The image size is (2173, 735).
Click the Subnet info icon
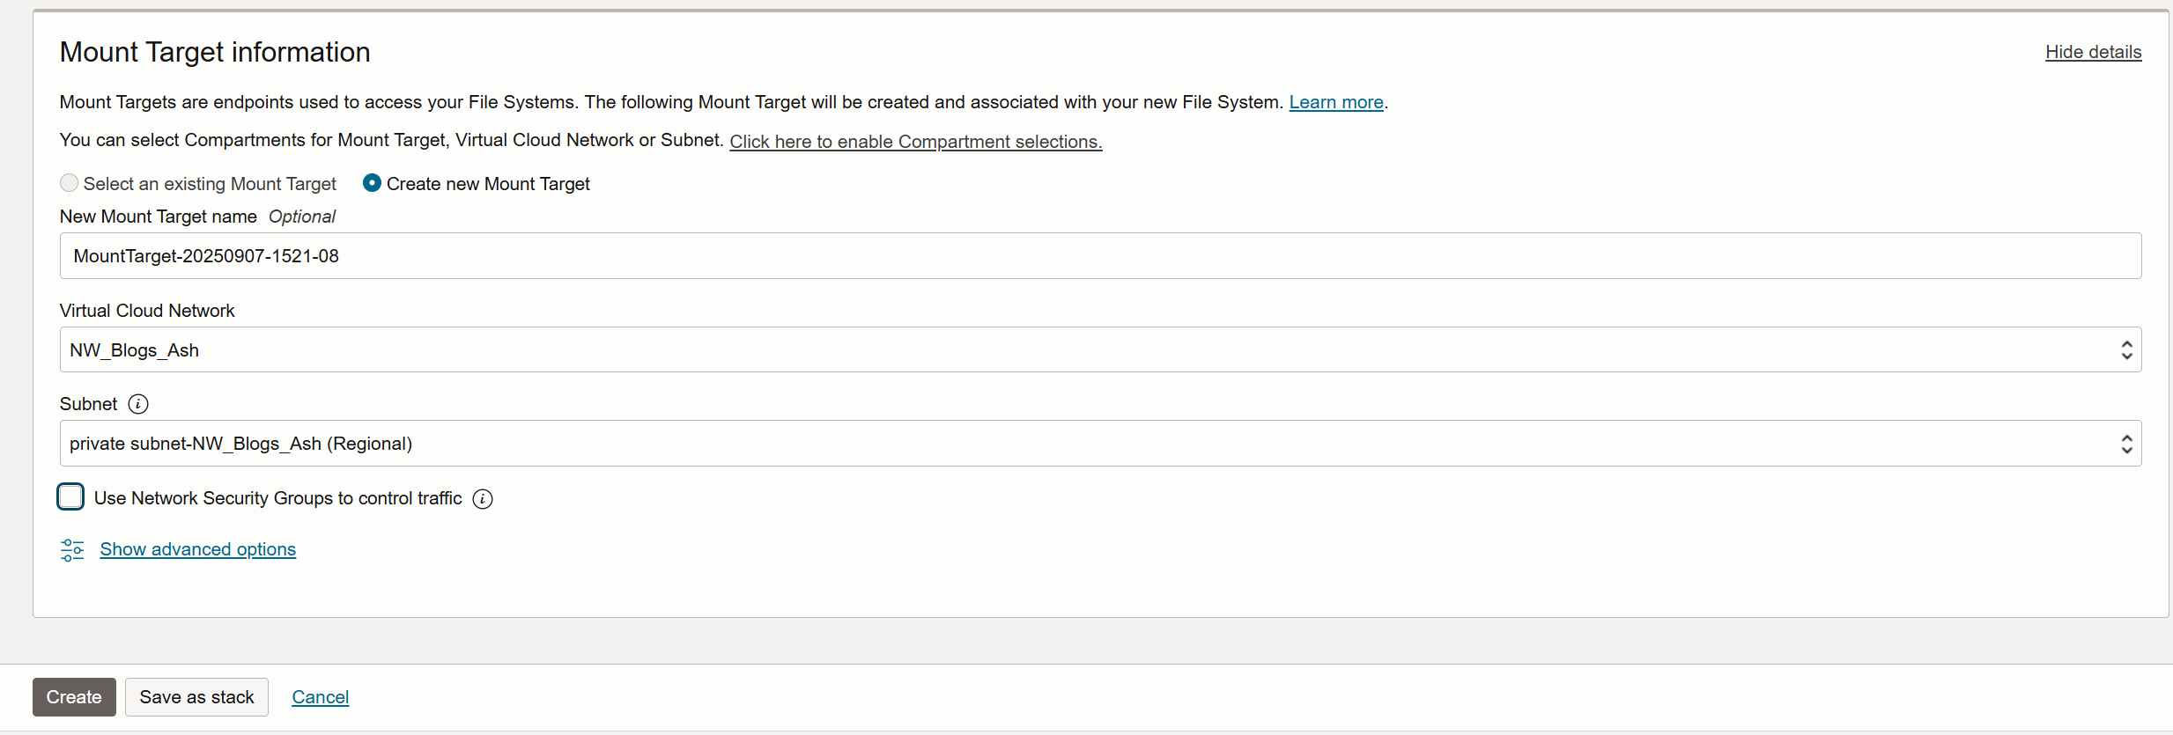(138, 404)
